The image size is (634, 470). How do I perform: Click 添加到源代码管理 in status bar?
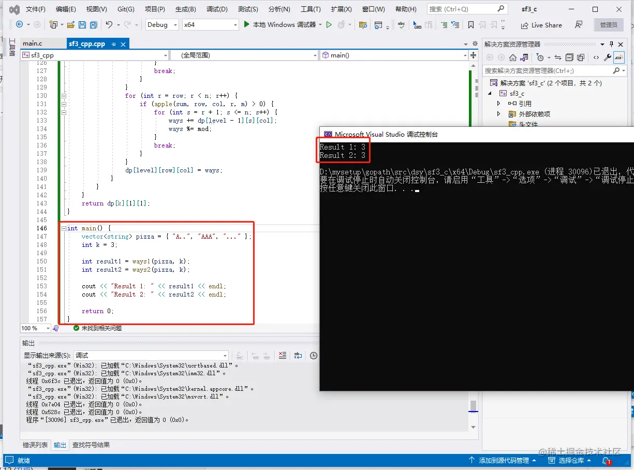[503, 460]
